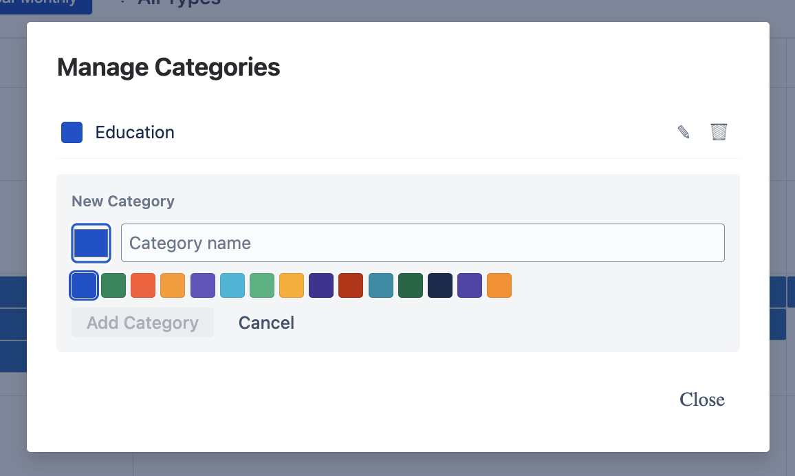
Task: Select the teal color swatch
Action: (x=380, y=285)
